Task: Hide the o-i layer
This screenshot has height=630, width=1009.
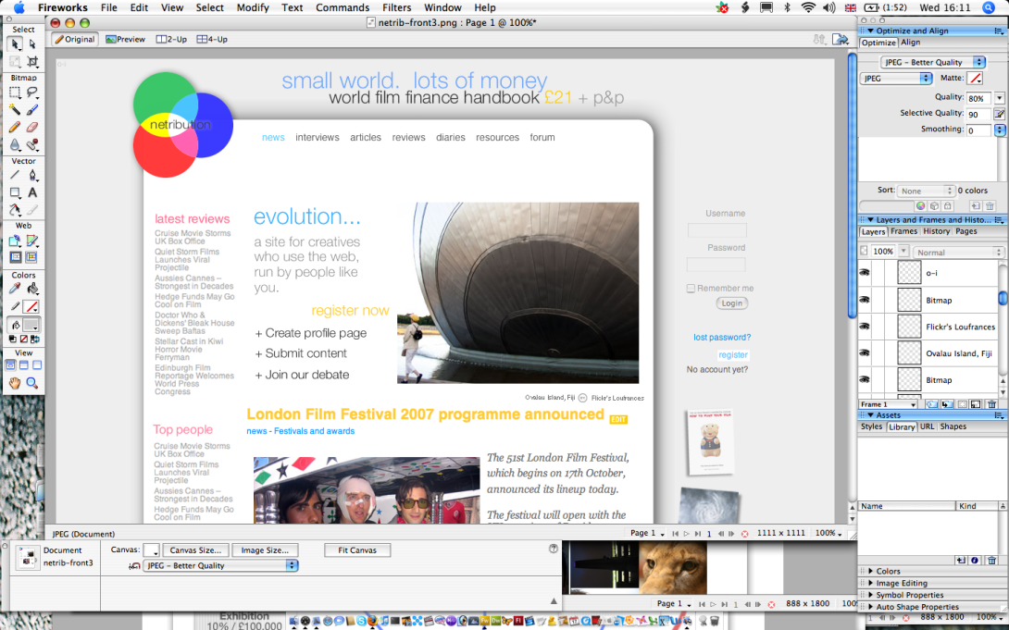Action: 864,272
